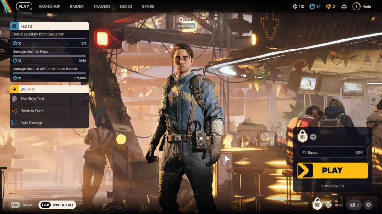Screen dimensions: 382x214
Task: Open the friends list showing 2 online
Action: [354, 204]
